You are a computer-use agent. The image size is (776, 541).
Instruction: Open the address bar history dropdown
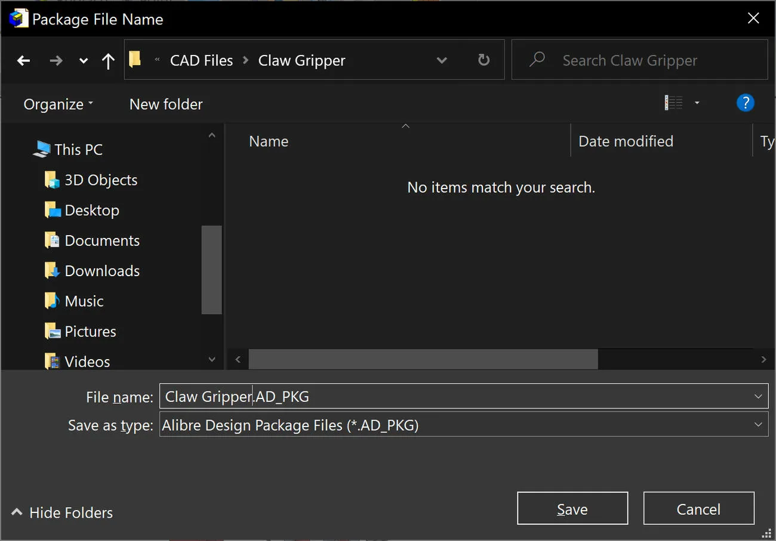point(442,60)
